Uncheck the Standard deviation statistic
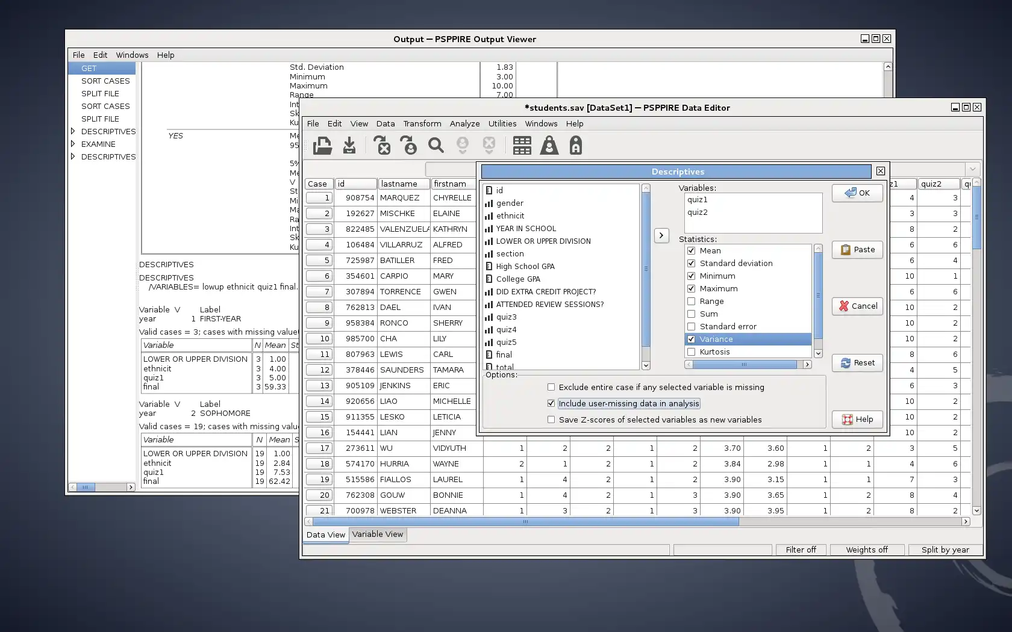Viewport: 1012px width, 632px height. (x=692, y=263)
